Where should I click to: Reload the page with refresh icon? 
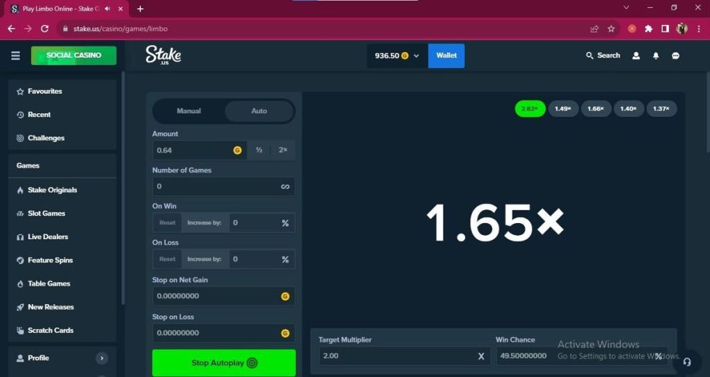pos(44,28)
